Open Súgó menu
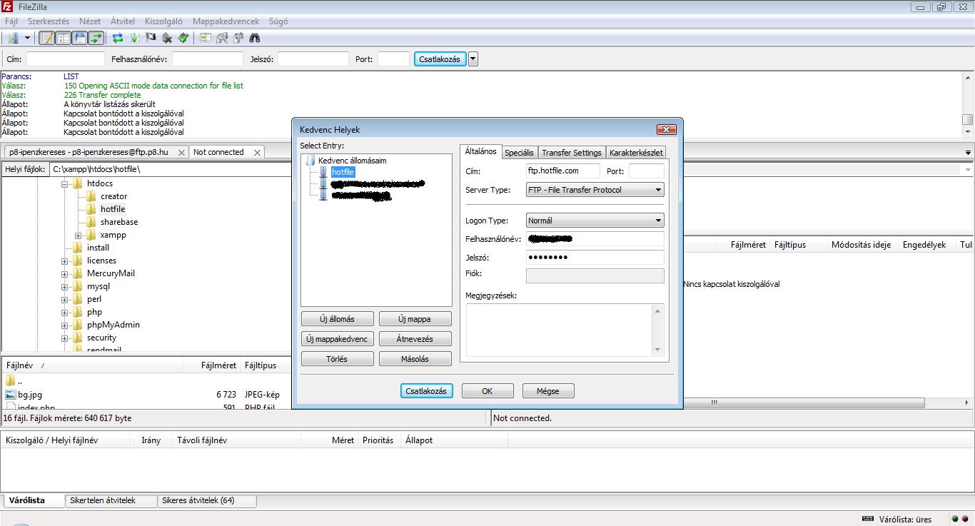The image size is (975, 526). click(278, 21)
